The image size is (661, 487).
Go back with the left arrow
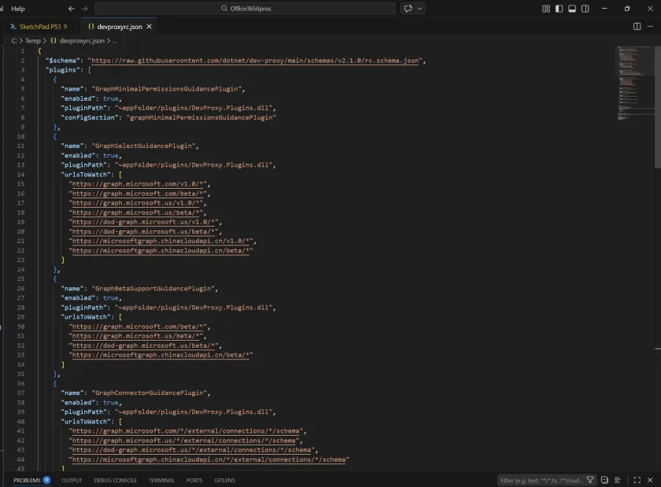pos(72,9)
